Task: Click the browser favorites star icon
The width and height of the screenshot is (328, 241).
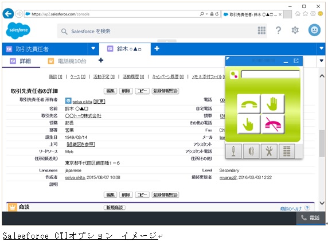Action: click(306, 14)
